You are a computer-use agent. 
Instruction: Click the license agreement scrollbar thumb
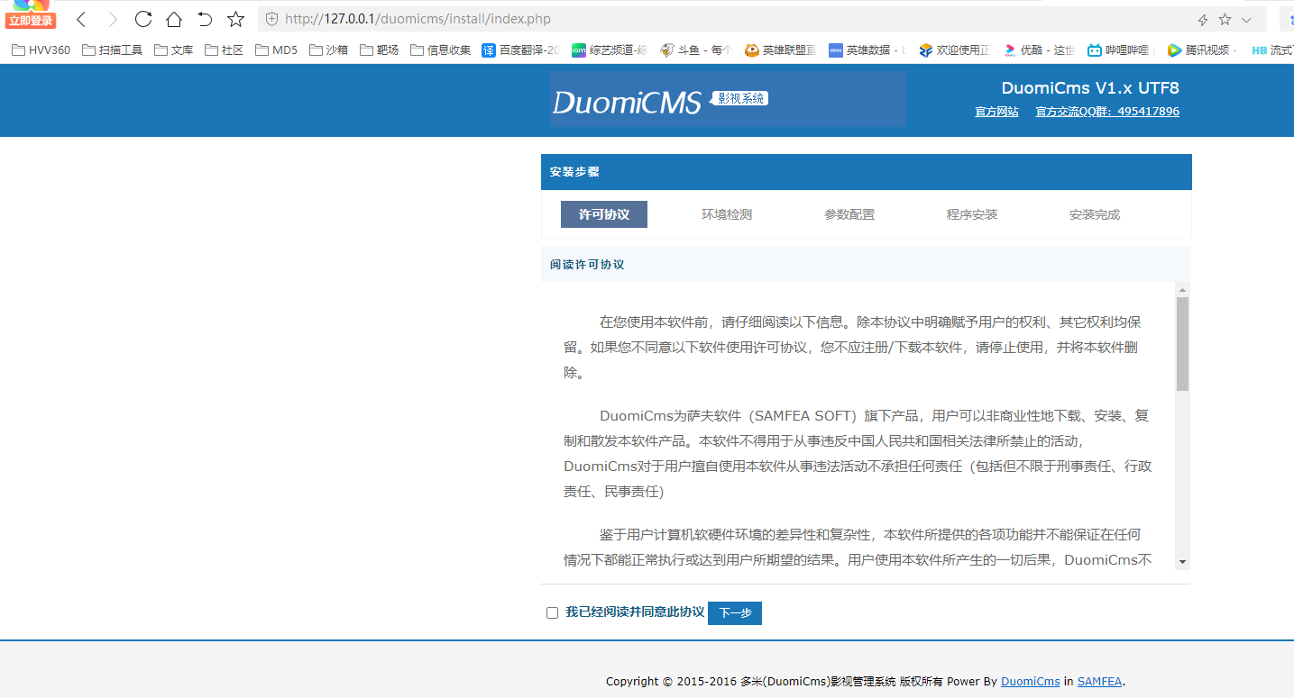[1182, 344]
